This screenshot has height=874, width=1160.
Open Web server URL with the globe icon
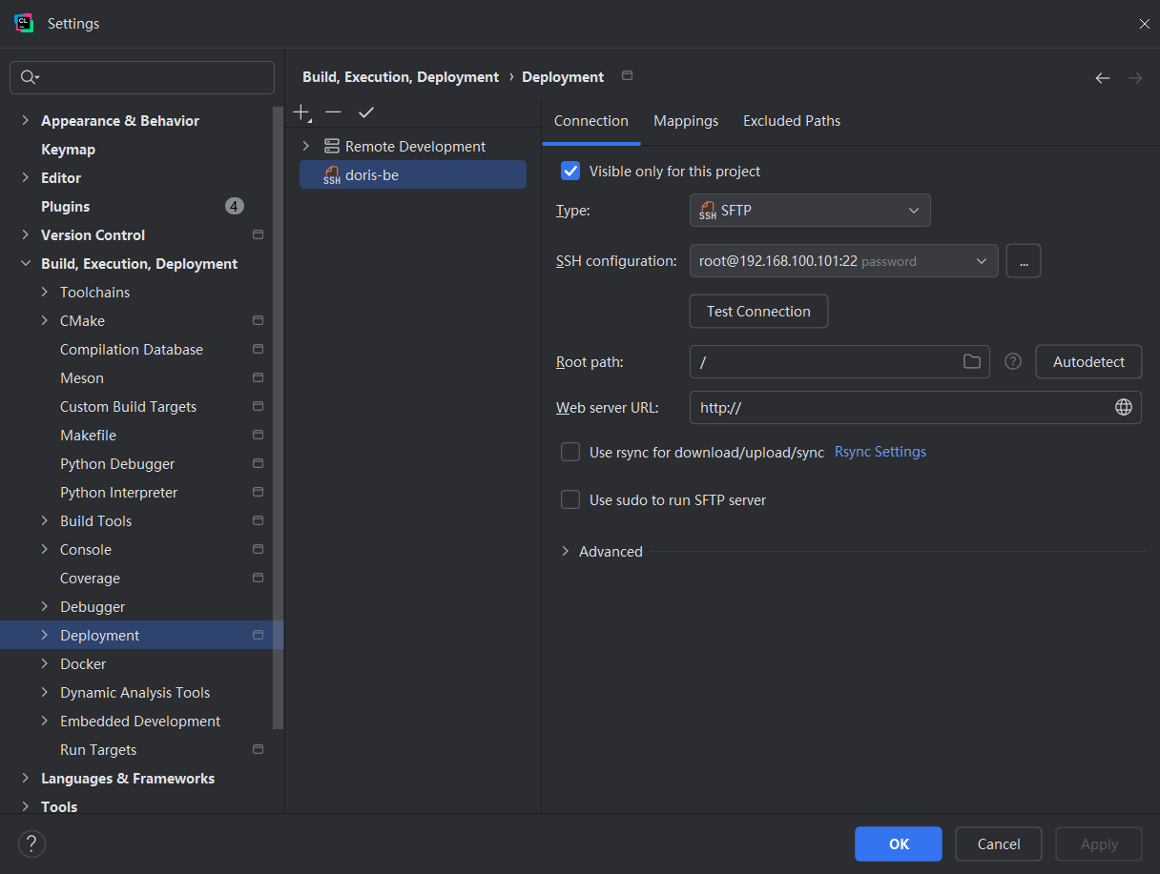1124,407
